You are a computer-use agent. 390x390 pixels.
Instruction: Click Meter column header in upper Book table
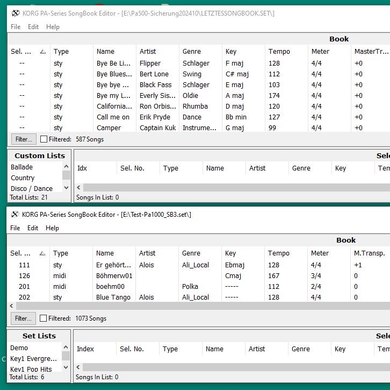(330, 52)
